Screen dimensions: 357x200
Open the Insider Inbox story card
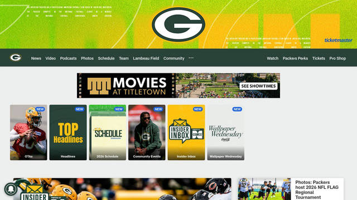pyautogui.click(x=186, y=132)
